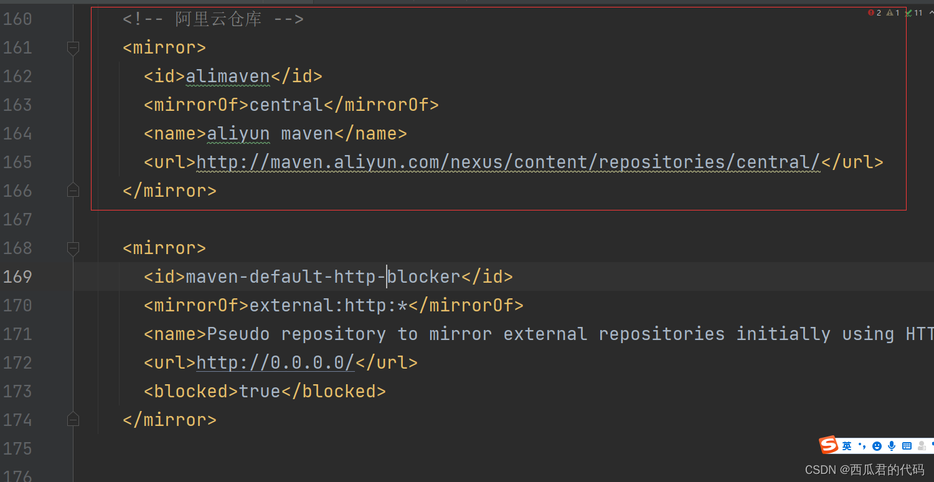934x482 pixels.
Task: Click the aliyun maven repository URL
Action: (507, 162)
